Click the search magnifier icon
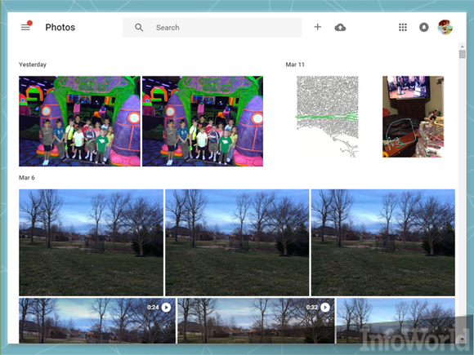474x355 pixels. (x=139, y=28)
